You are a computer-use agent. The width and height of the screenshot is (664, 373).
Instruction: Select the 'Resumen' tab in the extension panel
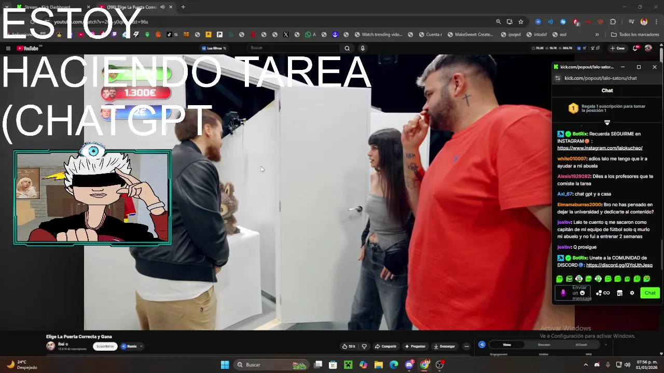pyautogui.click(x=544, y=345)
